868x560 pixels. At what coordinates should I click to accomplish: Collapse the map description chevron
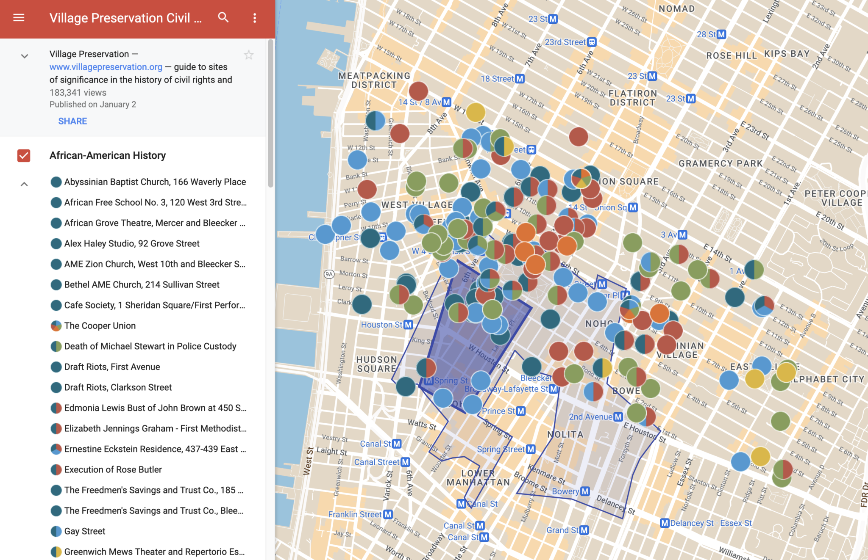25,56
